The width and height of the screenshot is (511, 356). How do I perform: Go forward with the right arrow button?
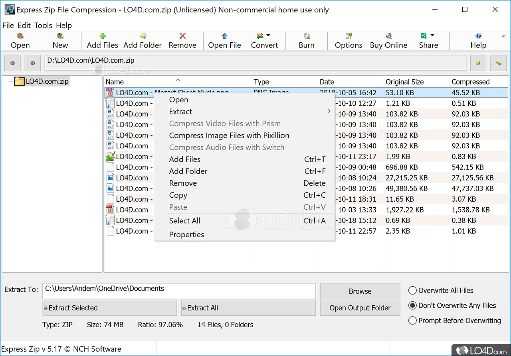(33, 63)
